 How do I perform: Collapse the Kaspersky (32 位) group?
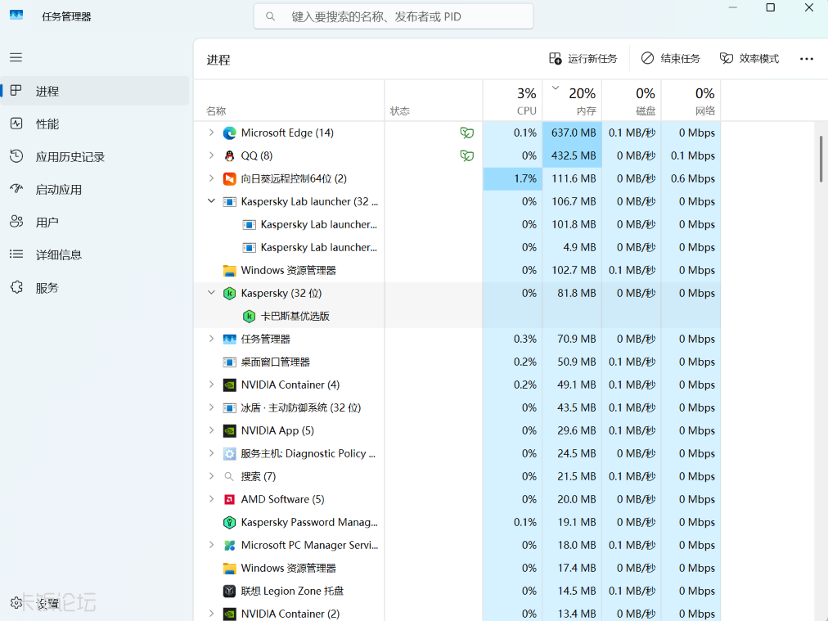[211, 293]
